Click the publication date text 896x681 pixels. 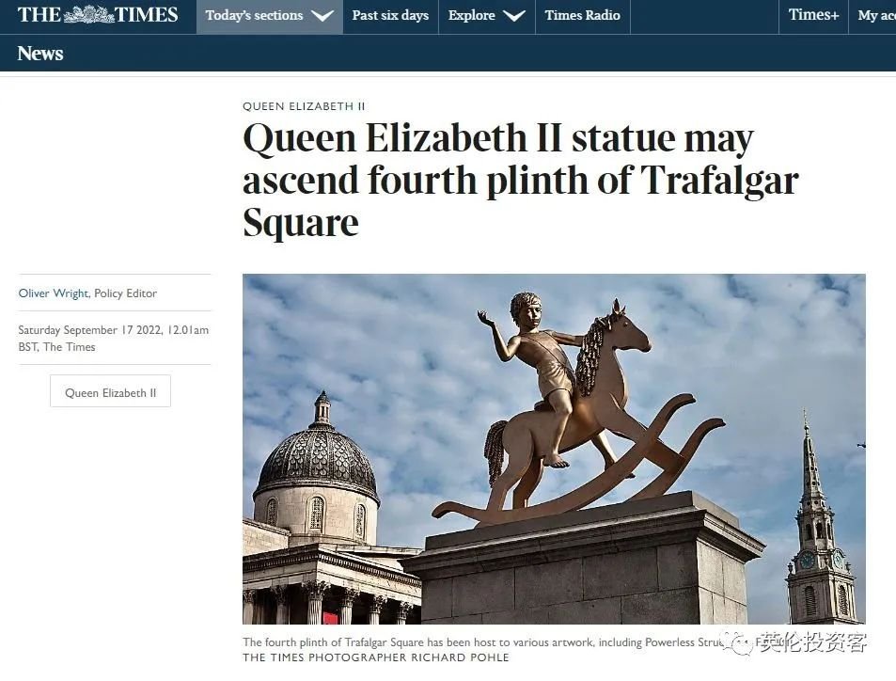tap(113, 339)
